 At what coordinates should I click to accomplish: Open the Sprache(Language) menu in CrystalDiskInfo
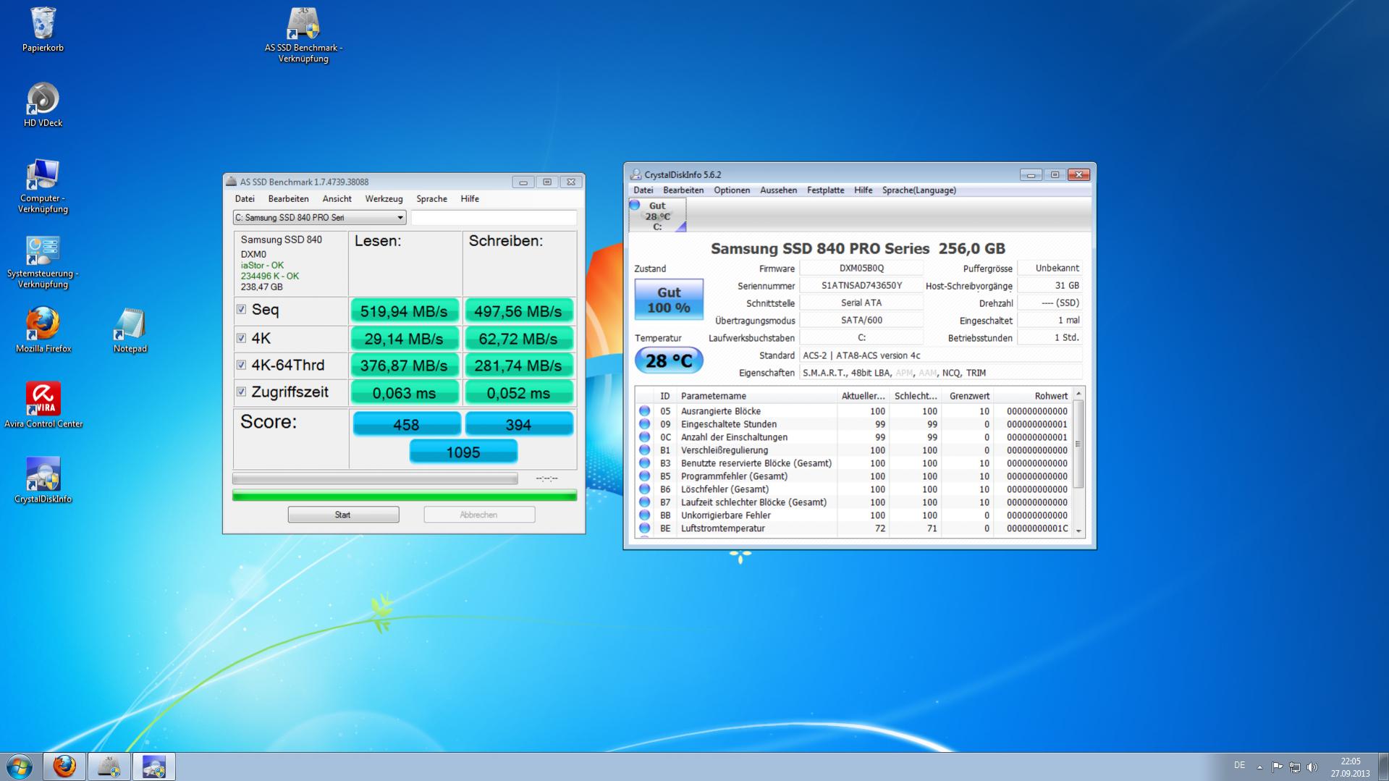[919, 190]
